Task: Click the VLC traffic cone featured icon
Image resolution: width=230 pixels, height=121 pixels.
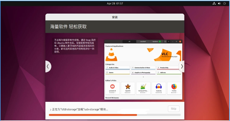Action: (111, 55)
